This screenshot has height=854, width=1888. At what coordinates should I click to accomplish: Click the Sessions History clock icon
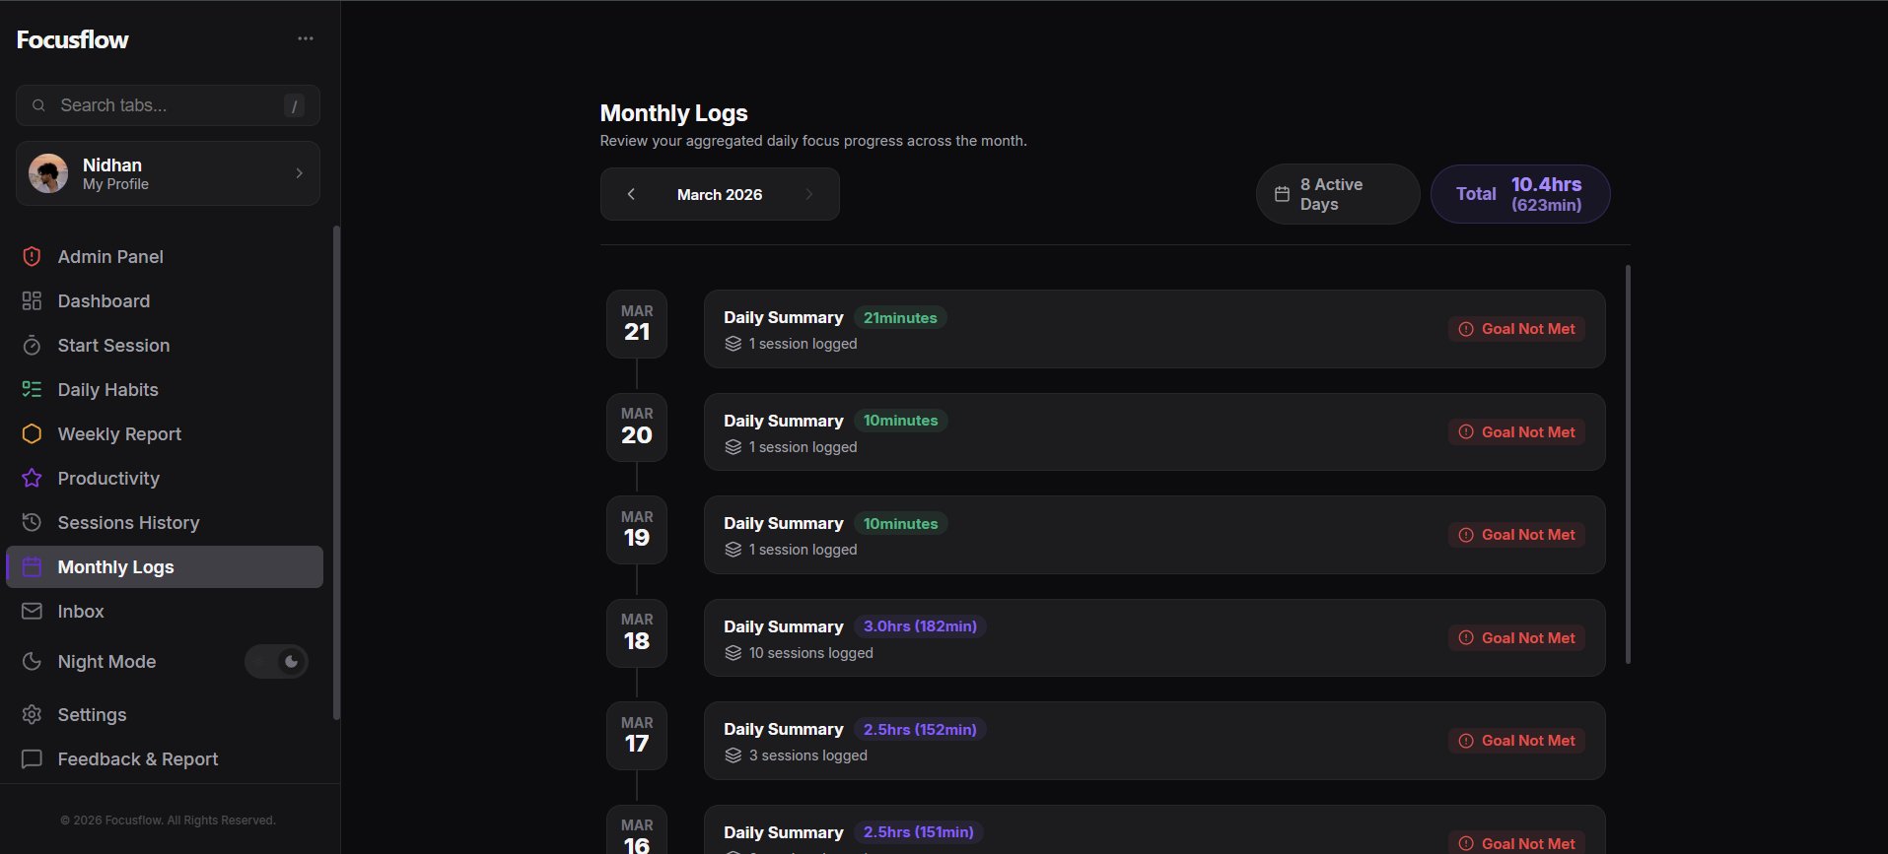pyautogui.click(x=32, y=523)
